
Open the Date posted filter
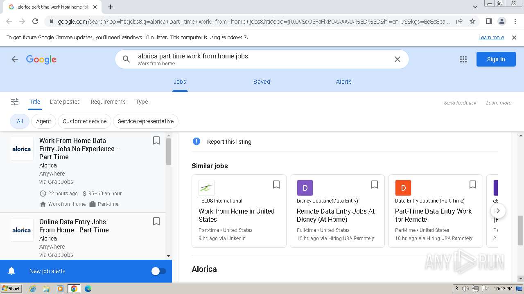coord(65,102)
